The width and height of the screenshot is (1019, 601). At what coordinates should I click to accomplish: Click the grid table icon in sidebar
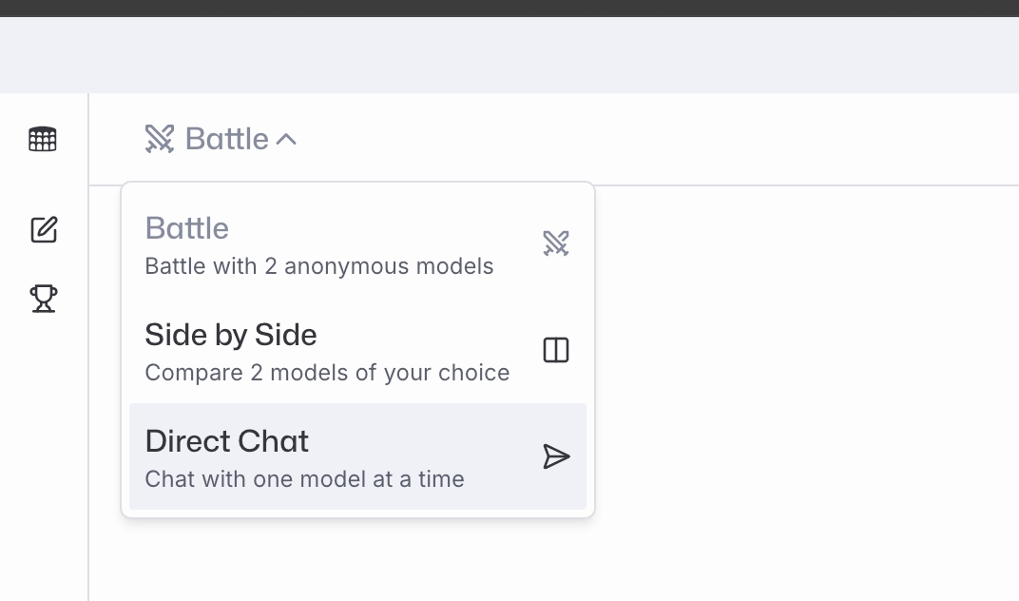click(x=43, y=140)
